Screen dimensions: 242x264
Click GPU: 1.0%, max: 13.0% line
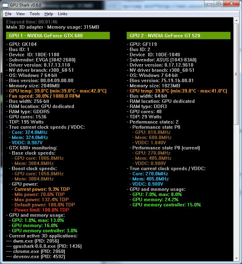(x=36, y=221)
